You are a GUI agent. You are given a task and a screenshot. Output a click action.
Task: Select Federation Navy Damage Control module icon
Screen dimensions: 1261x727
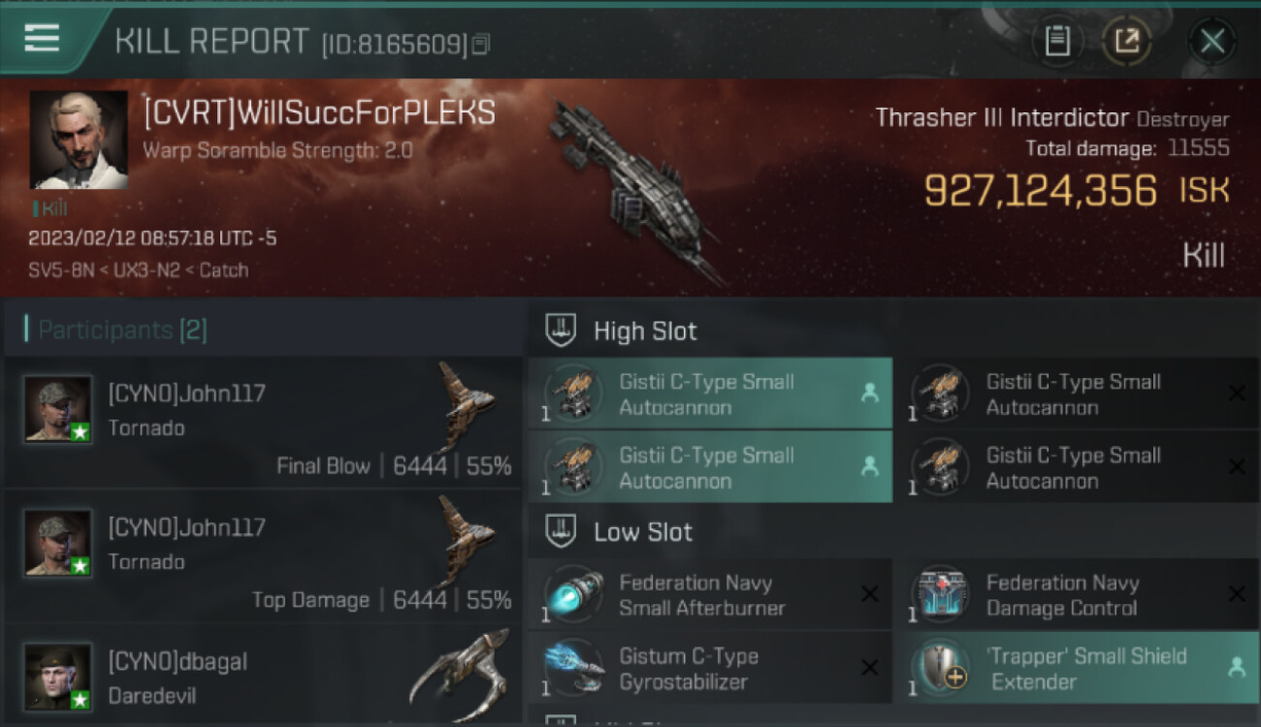click(940, 593)
